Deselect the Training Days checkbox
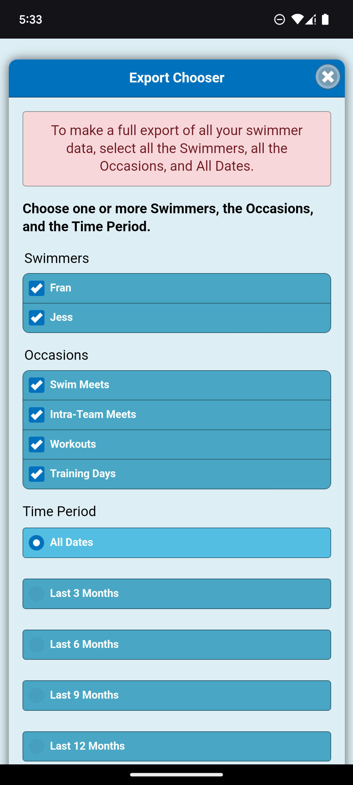Viewport: 353px width, 785px height. (37, 474)
